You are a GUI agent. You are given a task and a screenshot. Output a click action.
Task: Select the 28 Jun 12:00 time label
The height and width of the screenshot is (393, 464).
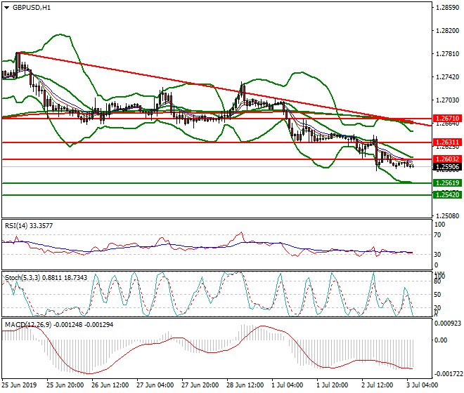(x=245, y=385)
